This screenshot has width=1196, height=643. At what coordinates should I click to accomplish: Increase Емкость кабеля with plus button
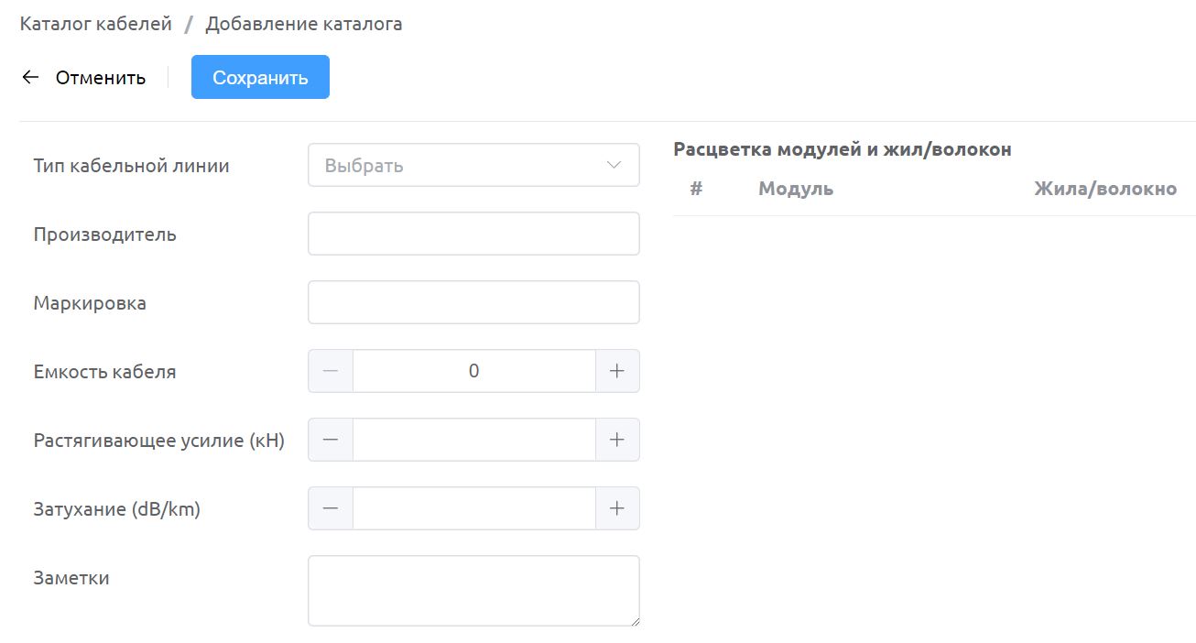617,371
